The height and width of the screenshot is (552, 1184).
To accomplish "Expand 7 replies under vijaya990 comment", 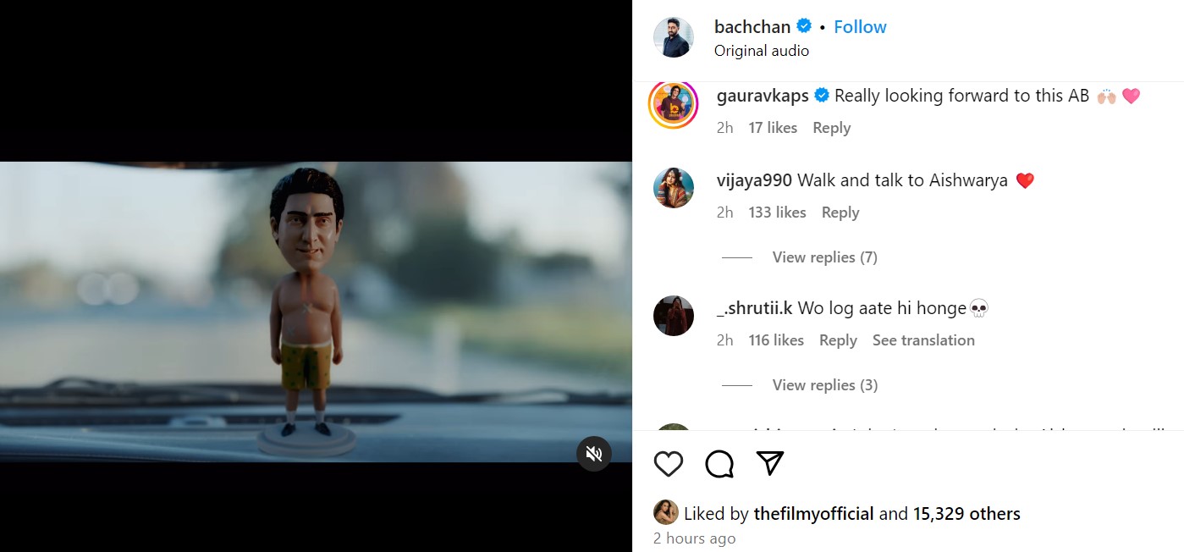I will 824,257.
